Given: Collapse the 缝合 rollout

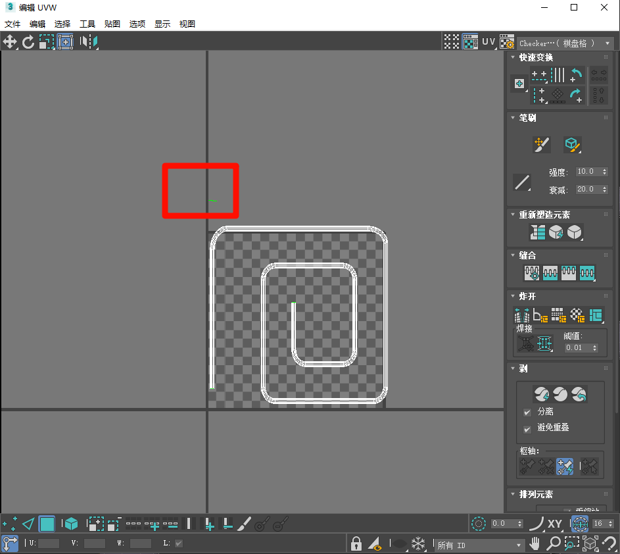Looking at the screenshot, I should tap(513, 255).
